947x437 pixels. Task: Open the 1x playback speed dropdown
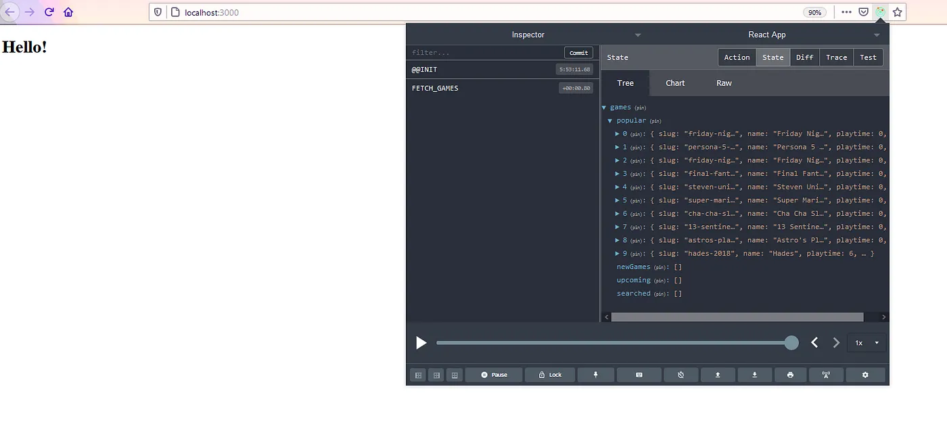[x=867, y=343]
